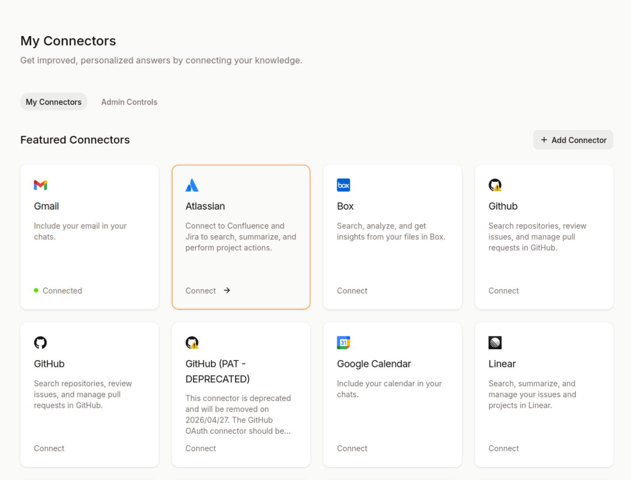Viewport: 631px width, 480px height.
Task: Click the black Linear logo icon
Action: coord(495,343)
